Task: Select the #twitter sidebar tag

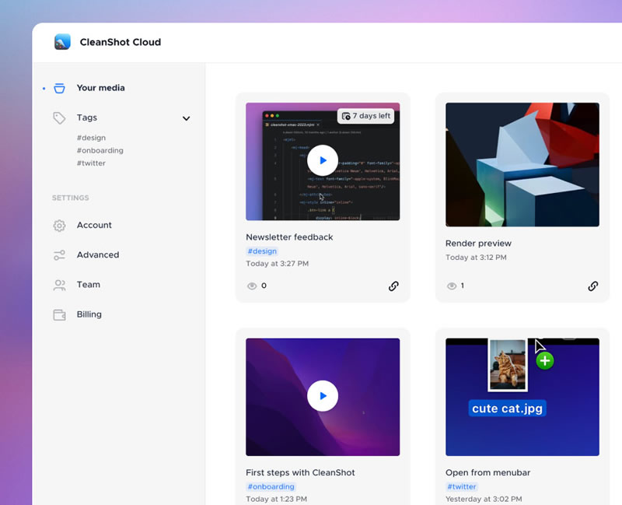Action: (91, 163)
